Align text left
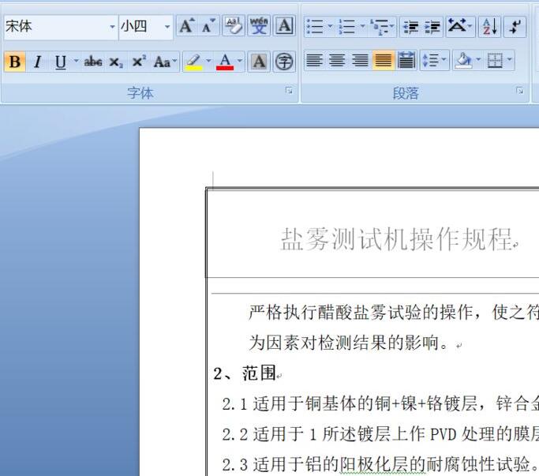Viewport: 539px width, 476px height. pyautogui.click(x=314, y=61)
